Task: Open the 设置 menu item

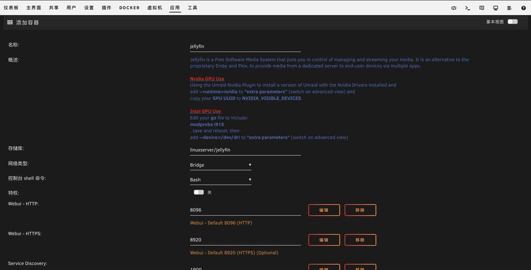Action: pos(89,7)
